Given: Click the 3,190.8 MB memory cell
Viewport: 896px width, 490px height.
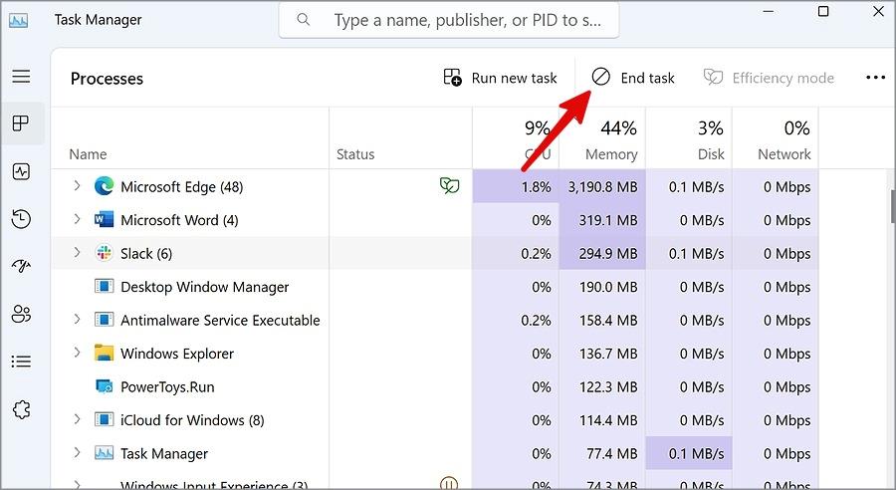Looking at the screenshot, I should [602, 187].
